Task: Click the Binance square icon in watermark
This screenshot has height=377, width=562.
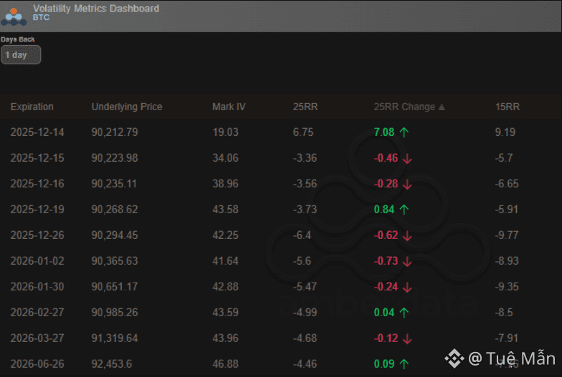Action: 454,358
